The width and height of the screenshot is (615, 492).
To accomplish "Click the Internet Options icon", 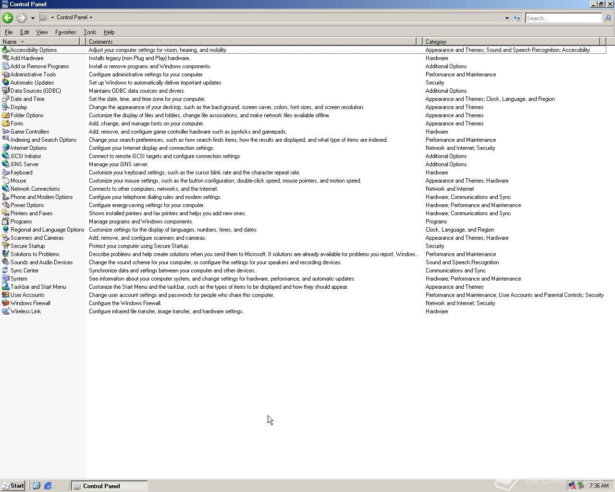I will click(x=6, y=148).
